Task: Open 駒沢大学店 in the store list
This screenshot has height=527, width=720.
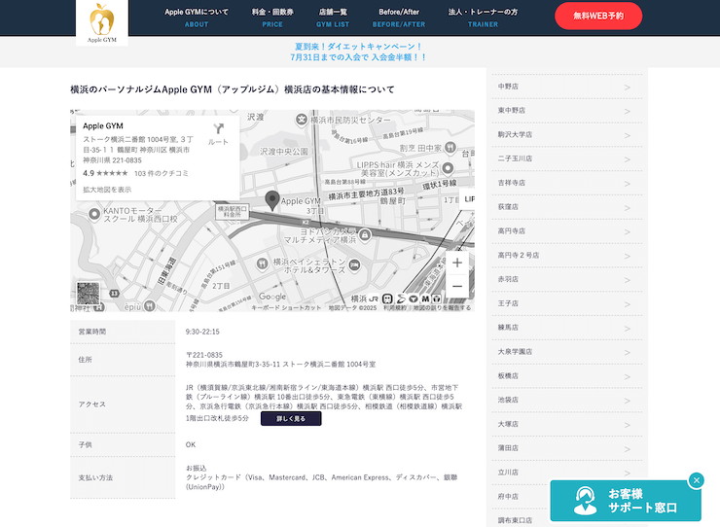Action: 566,134
